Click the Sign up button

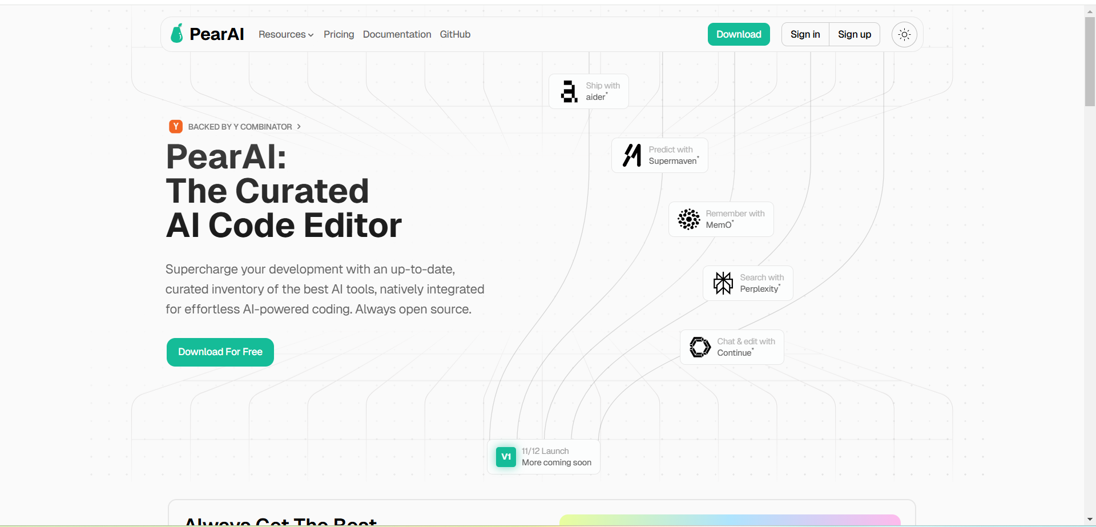pyautogui.click(x=854, y=35)
